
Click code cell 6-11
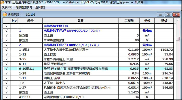[30, 64]
